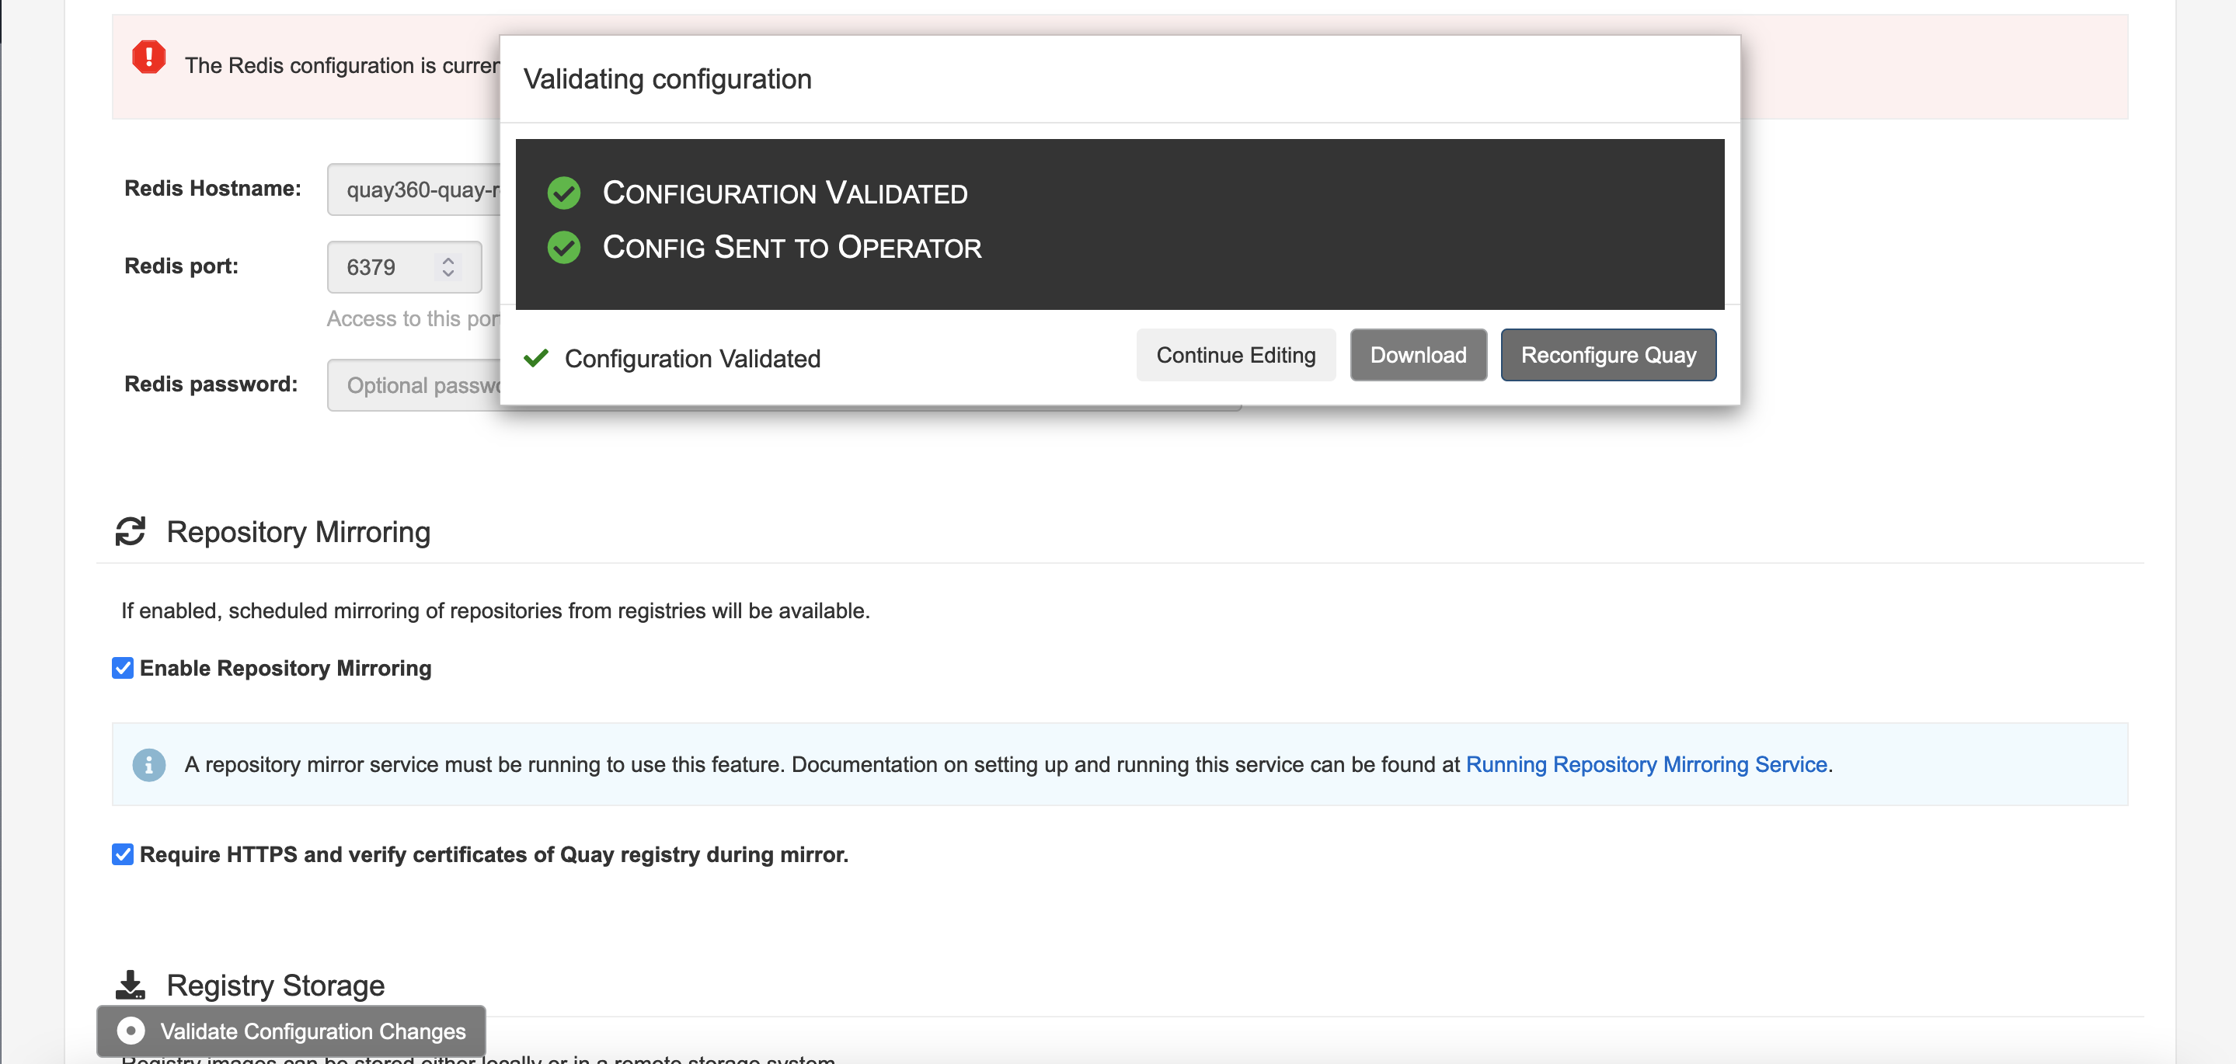This screenshot has width=2236, height=1064.
Task: Click the small green checkmark in dialog footer
Action: (x=535, y=357)
